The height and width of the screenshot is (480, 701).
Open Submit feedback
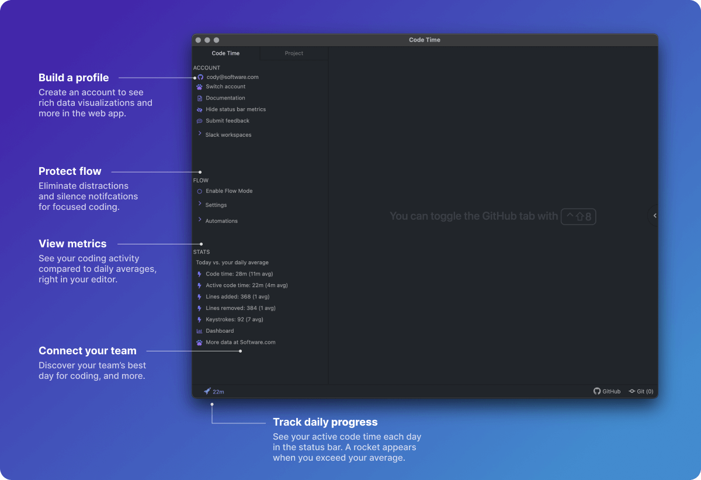227,121
